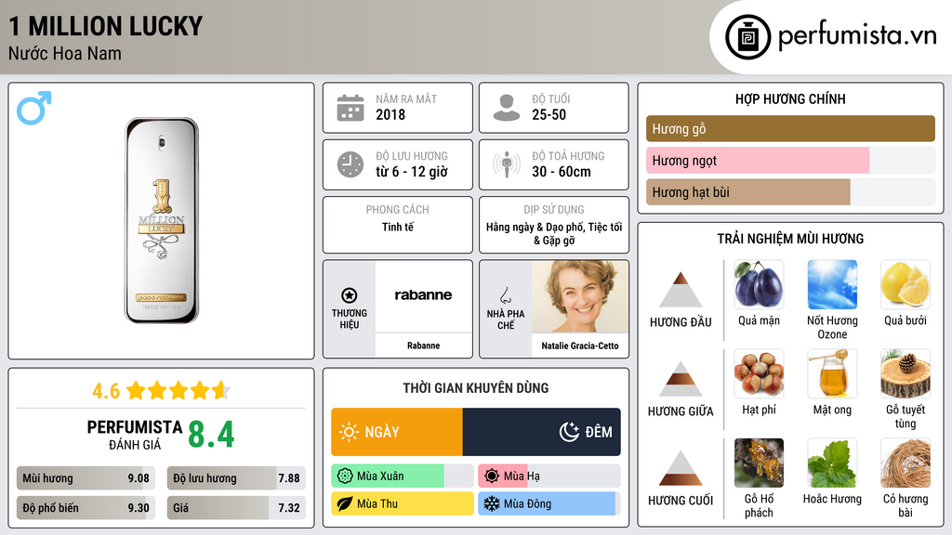
Task: Click the green 8.4 Perfumista score
Action: point(211,435)
